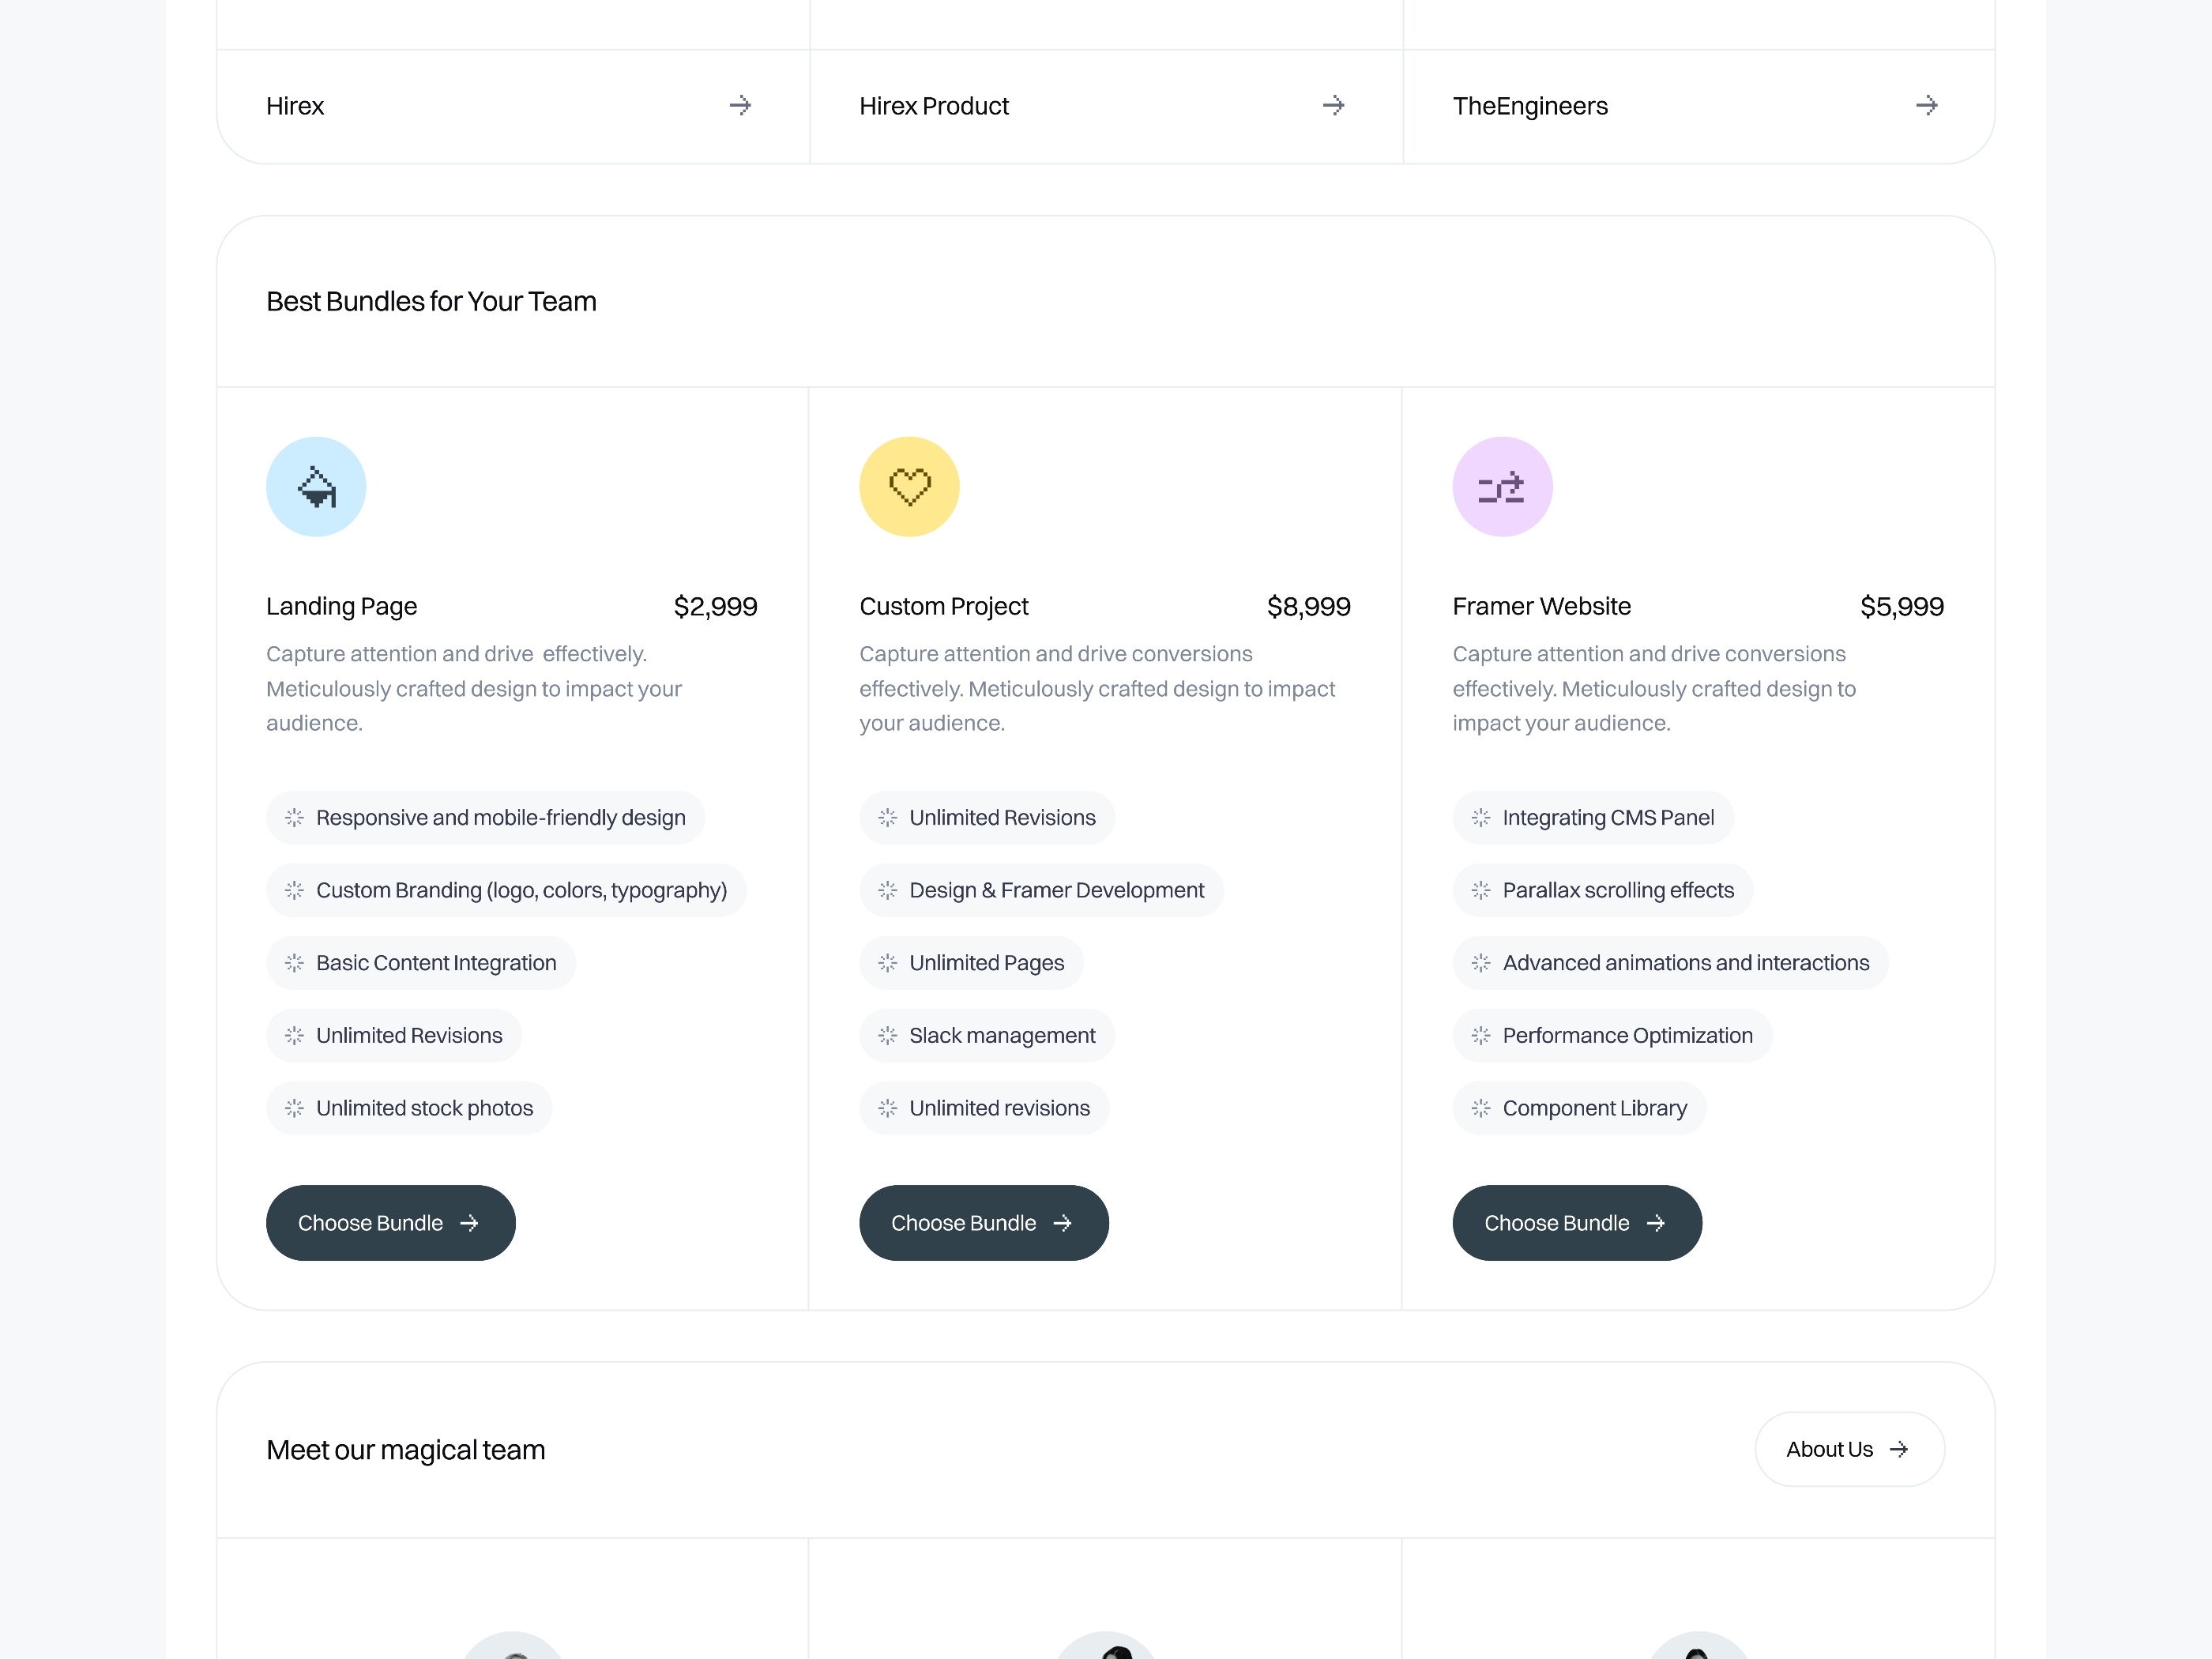The height and width of the screenshot is (1659, 2212).
Task: Click the Landing Page cursor/move icon
Action: 315,486
